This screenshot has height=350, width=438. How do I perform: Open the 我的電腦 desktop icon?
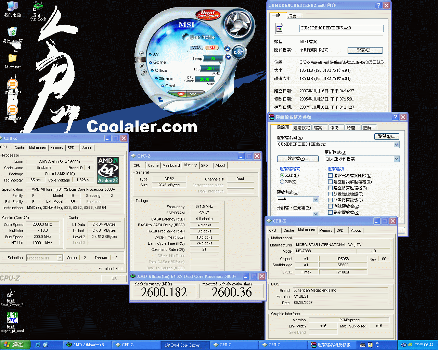point(12,9)
